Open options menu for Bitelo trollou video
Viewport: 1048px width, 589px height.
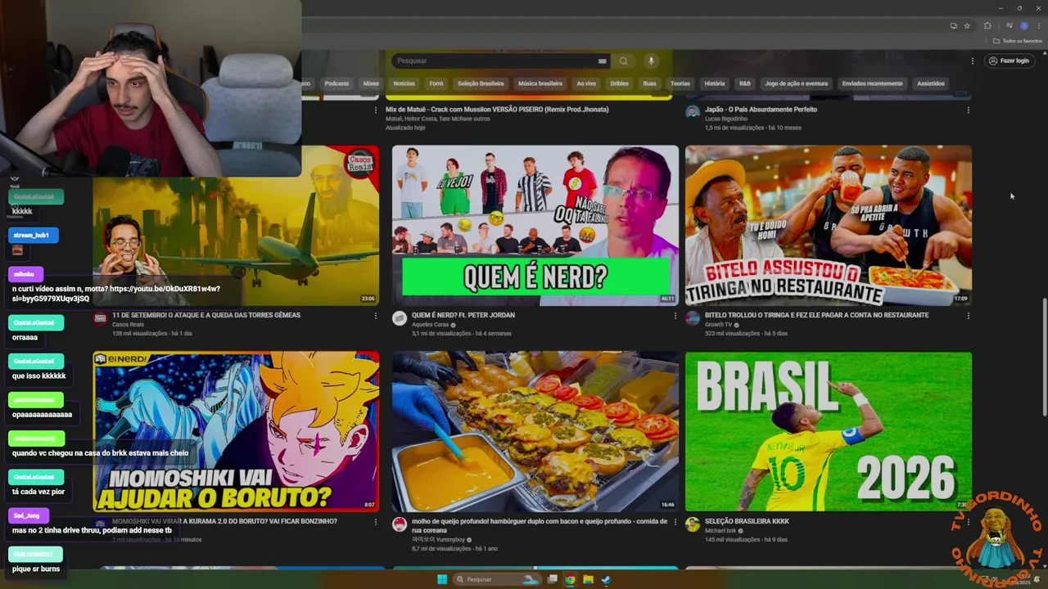pos(969,316)
